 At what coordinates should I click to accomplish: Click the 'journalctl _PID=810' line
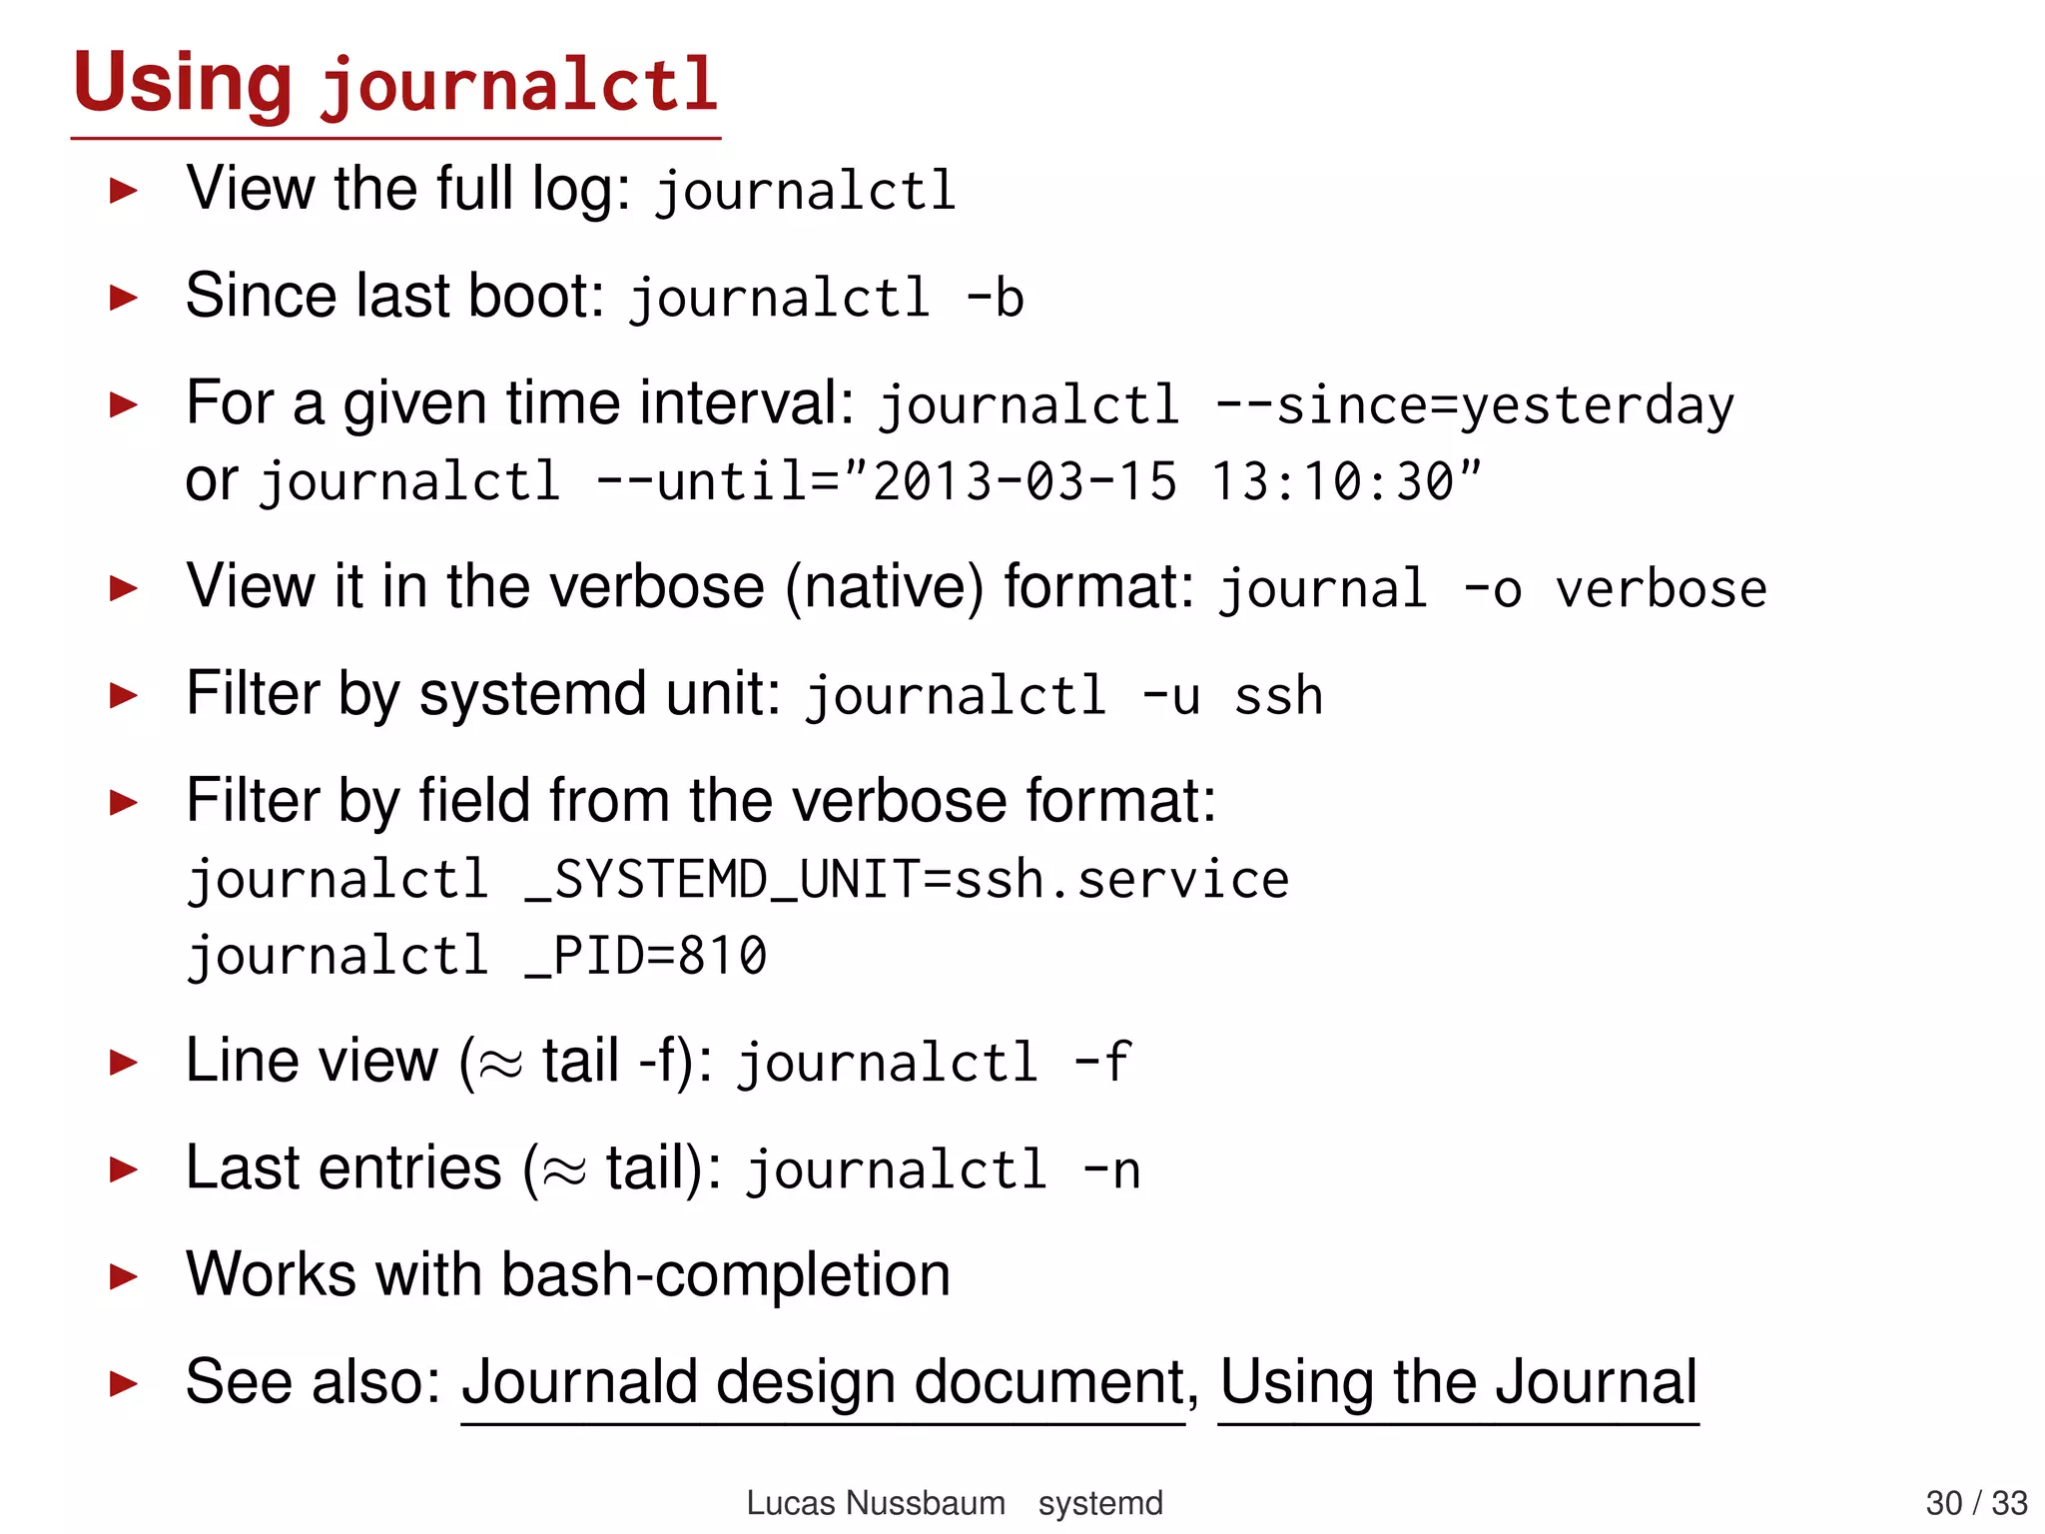click(x=477, y=957)
